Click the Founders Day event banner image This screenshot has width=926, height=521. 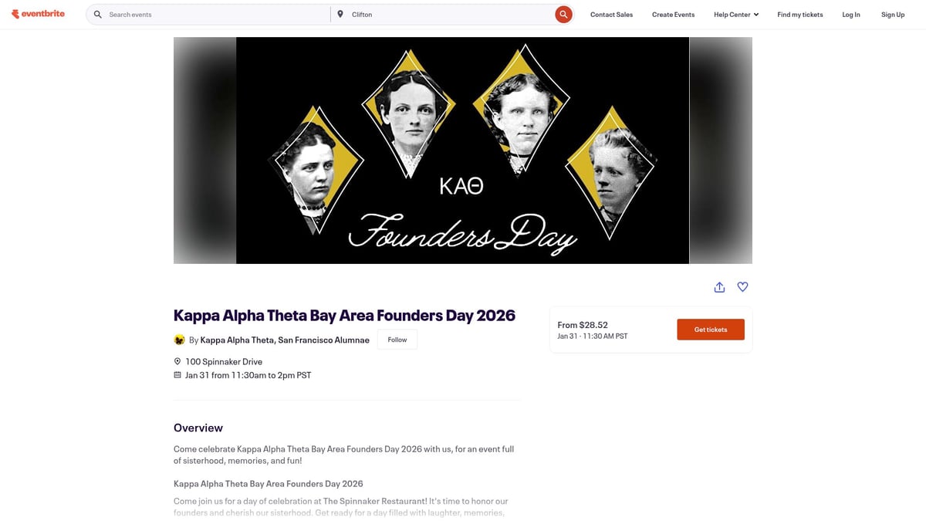click(462, 149)
